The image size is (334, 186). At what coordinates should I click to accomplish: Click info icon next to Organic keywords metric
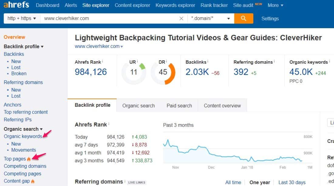click(329, 61)
